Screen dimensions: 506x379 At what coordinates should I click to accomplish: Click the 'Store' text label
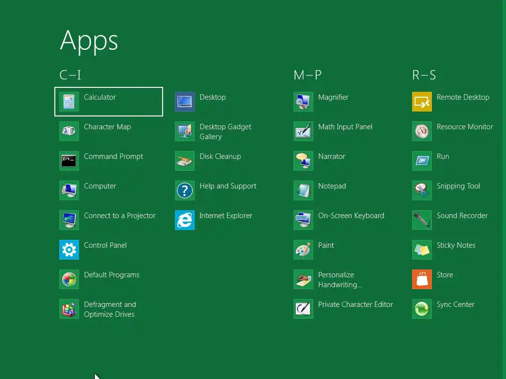(x=445, y=275)
